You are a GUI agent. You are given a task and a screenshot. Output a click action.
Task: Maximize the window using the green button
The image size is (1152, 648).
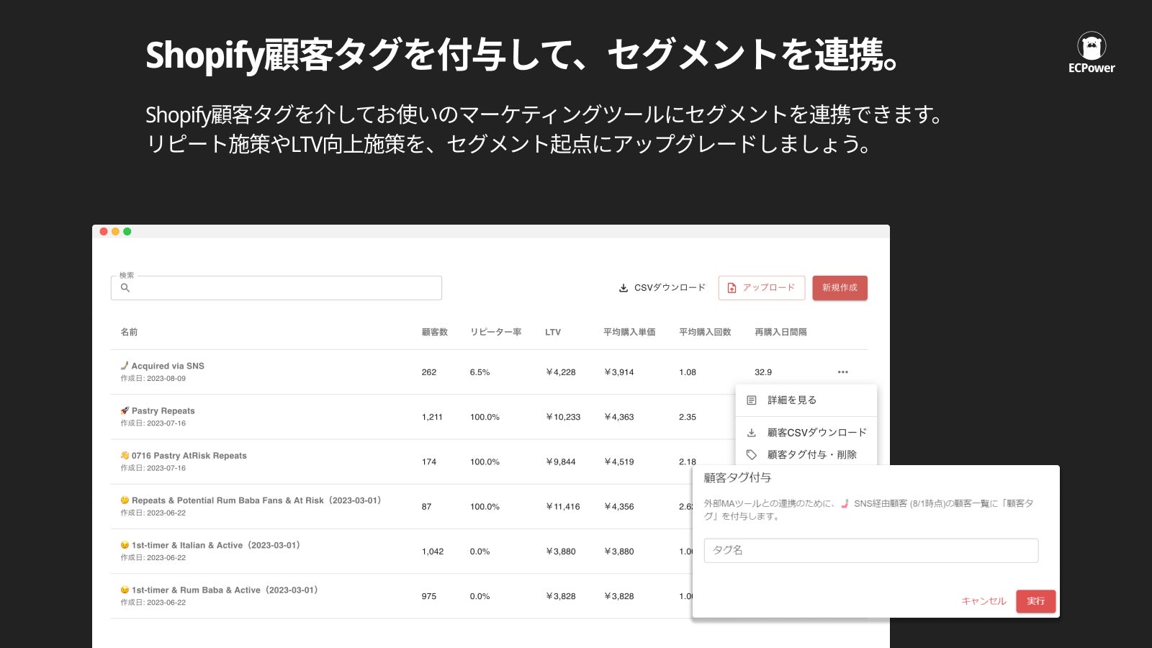coord(127,232)
